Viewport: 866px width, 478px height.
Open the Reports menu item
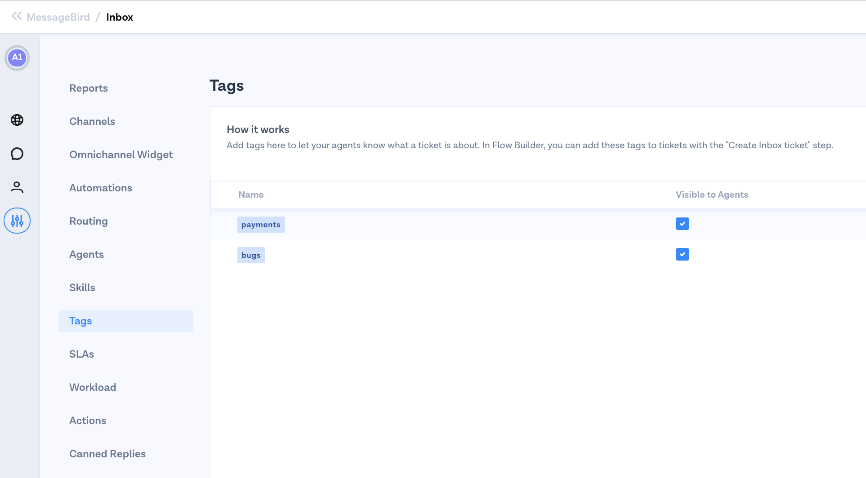(x=89, y=88)
